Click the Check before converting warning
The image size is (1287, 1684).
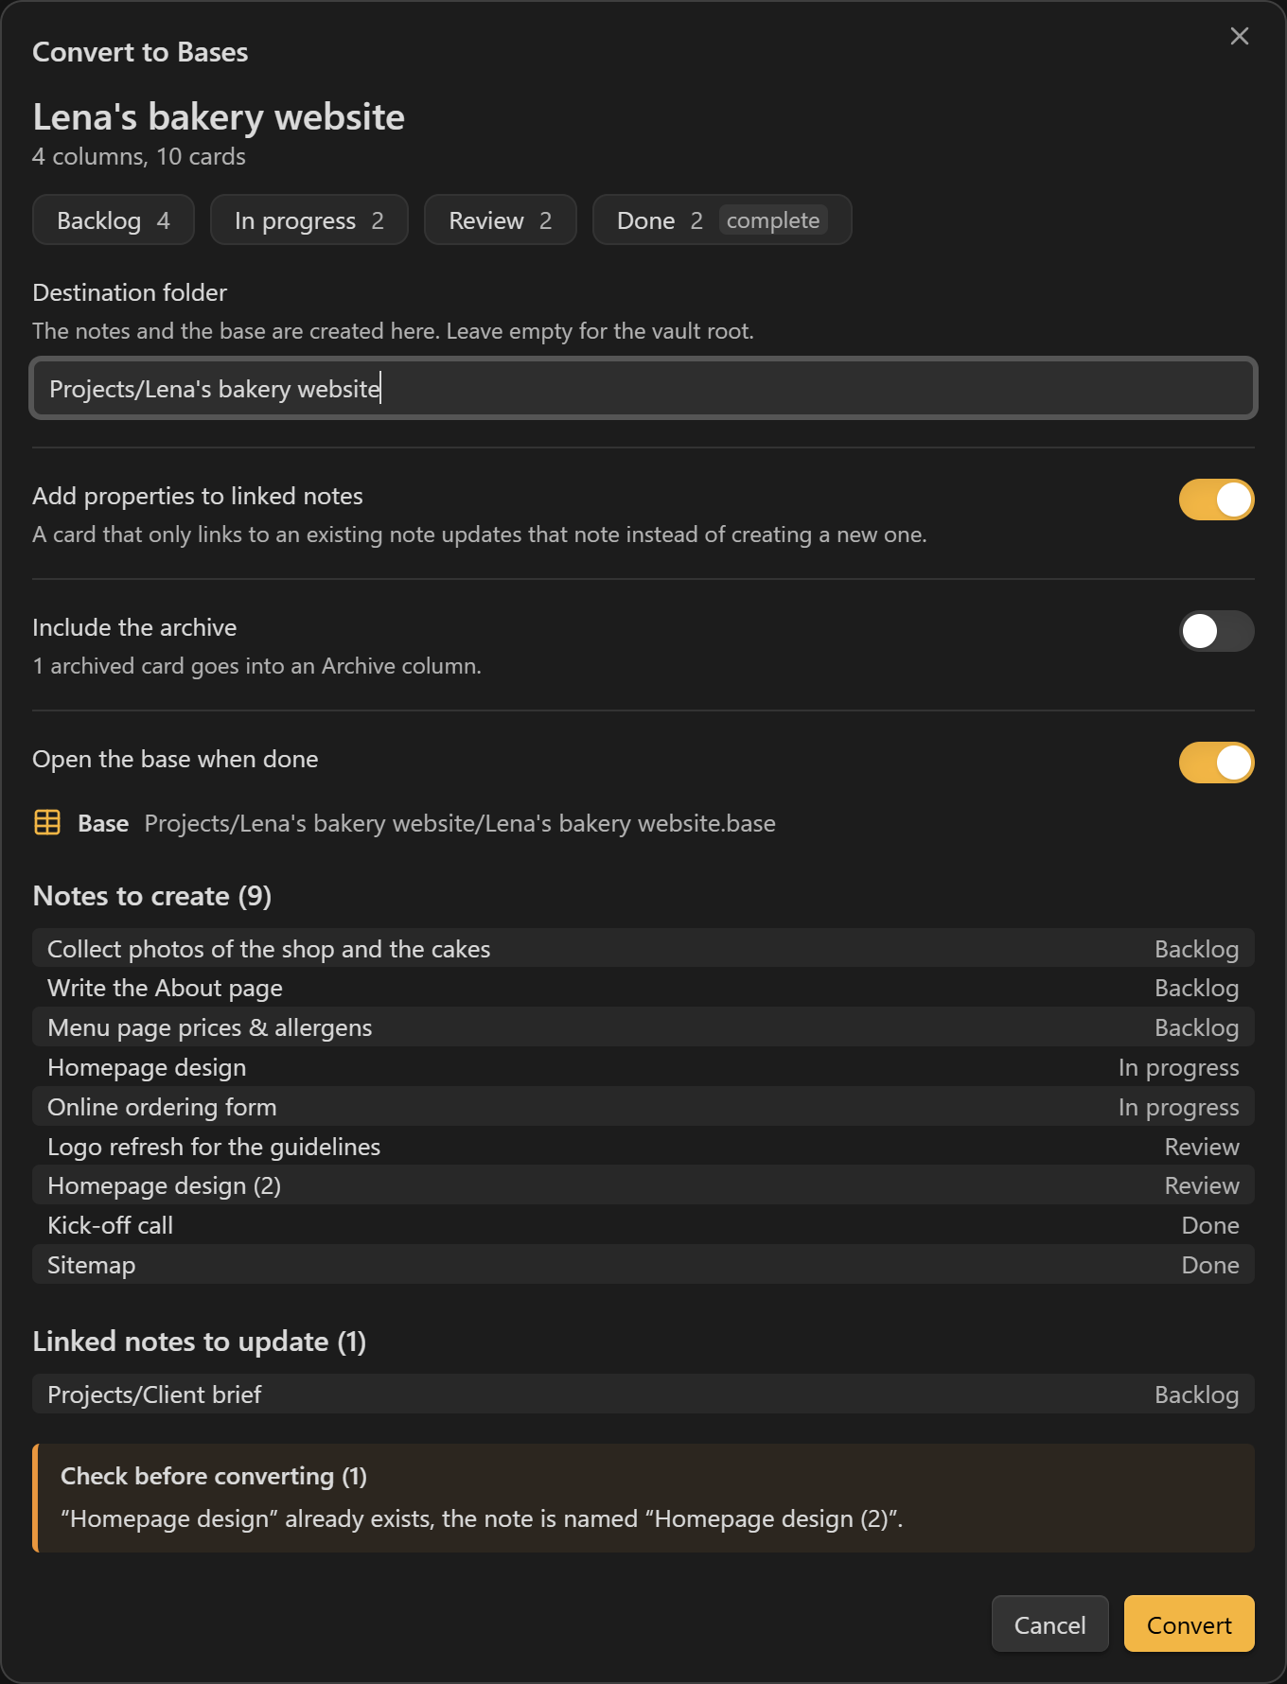pos(643,1498)
